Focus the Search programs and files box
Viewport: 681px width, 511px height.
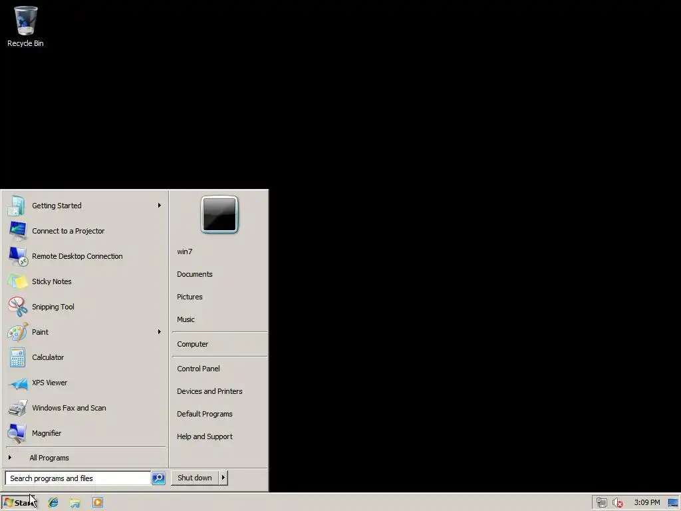pyautogui.click(x=78, y=478)
